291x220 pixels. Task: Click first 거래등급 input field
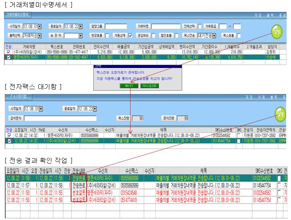click(x=223, y=27)
